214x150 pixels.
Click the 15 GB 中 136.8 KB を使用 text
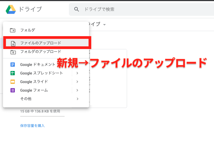[x=40, y=111]
